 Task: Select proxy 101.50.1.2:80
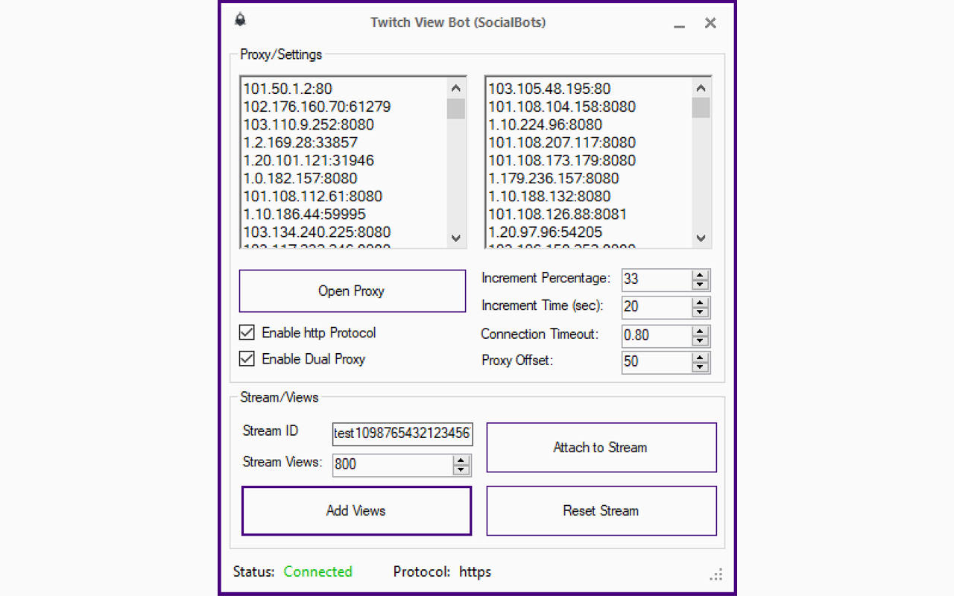[x=288, y=89]
